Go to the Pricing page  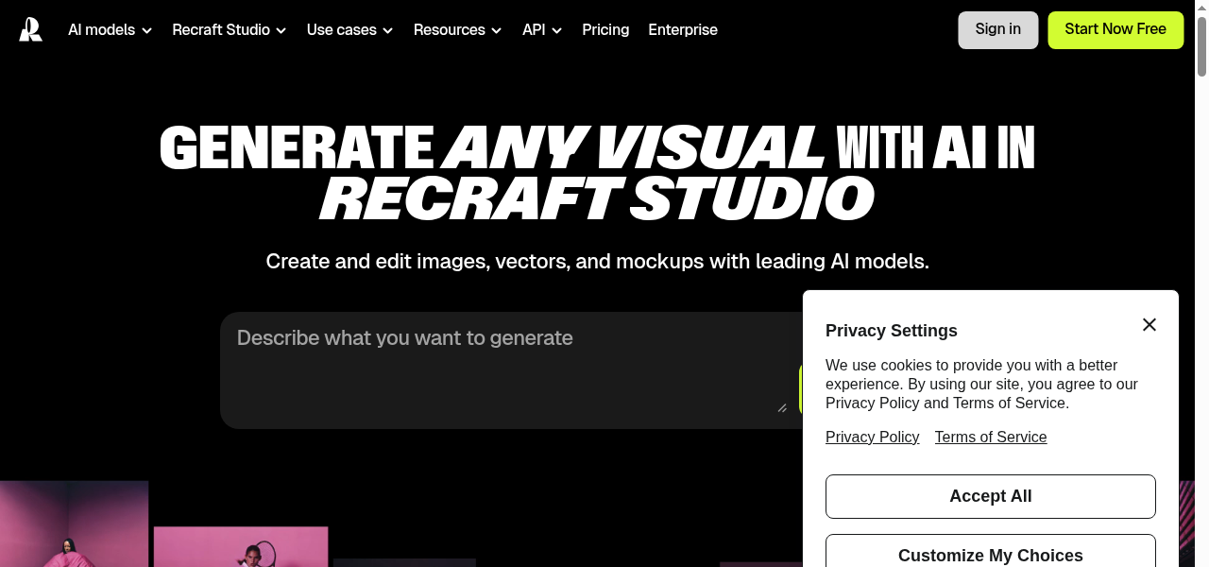605,29
